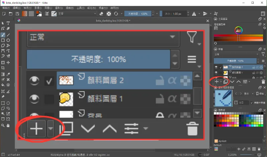The height and width of the screenshot is (157, 267).
Task: Click the Save document icon
Action: [16, 14]
